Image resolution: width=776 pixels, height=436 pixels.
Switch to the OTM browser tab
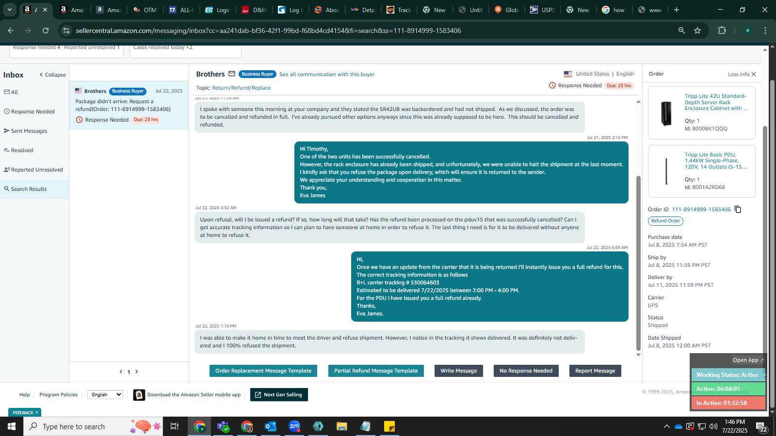(145, 10)
